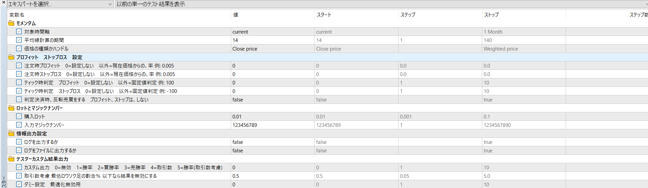Toggle the 購入ロット checkbox
Screen dimensions: 648x188
(19, 116)
